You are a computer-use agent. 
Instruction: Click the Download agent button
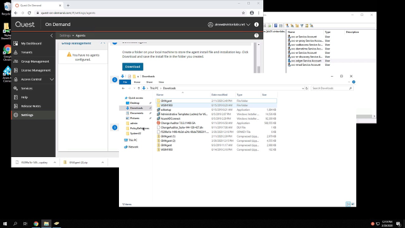tap(132, 66)
